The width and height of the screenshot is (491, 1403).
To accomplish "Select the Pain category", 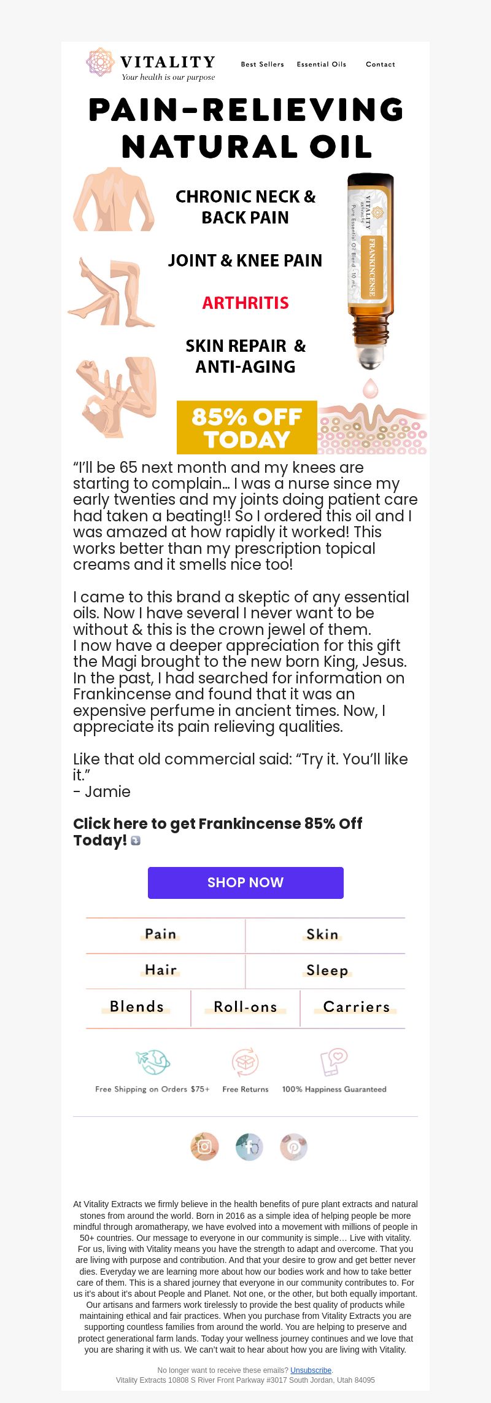I will [x=161, y=935].
